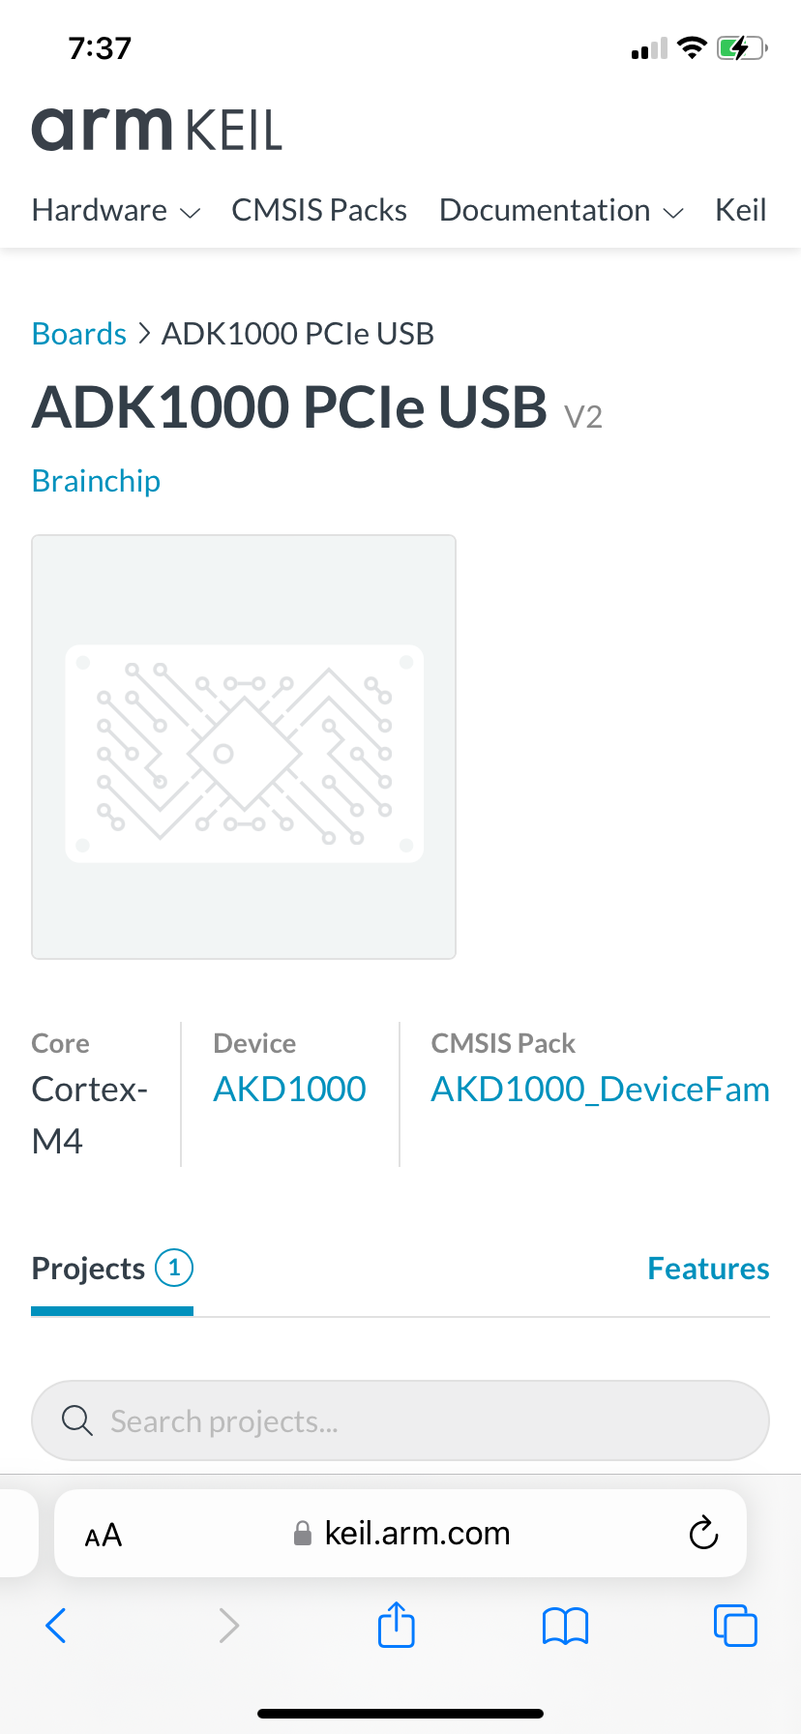
Task: Tap the board placeholder image
Action: 244,747
